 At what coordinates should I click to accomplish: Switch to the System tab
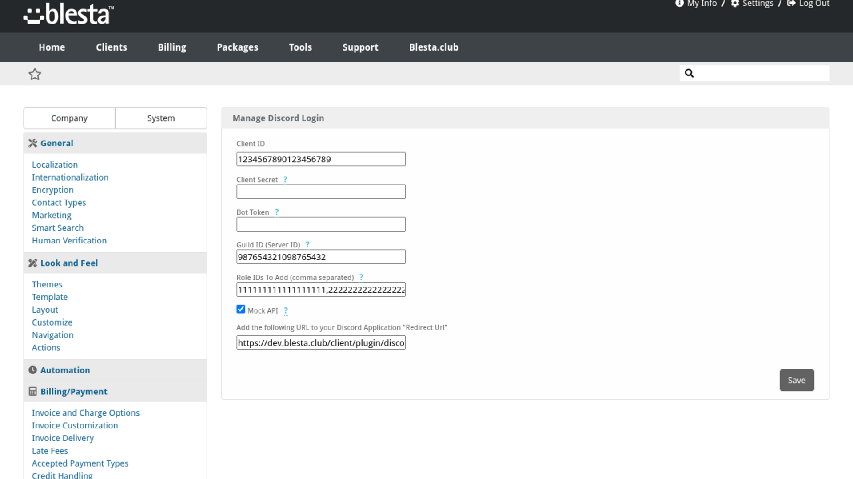pos(161,118)
